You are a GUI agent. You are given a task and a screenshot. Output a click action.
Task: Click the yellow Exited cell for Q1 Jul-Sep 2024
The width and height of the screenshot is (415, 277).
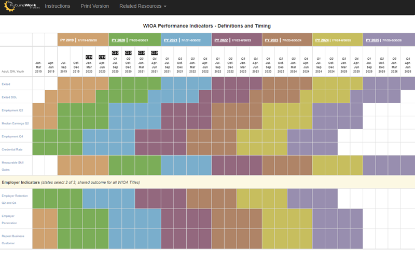[x=319, y=84]
